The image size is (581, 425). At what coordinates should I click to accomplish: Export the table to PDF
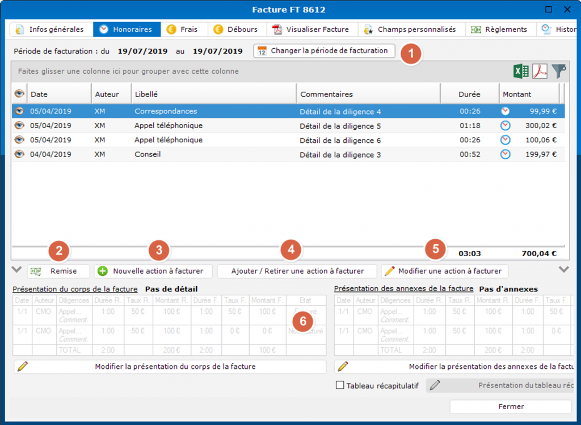[x=539, y=71]
